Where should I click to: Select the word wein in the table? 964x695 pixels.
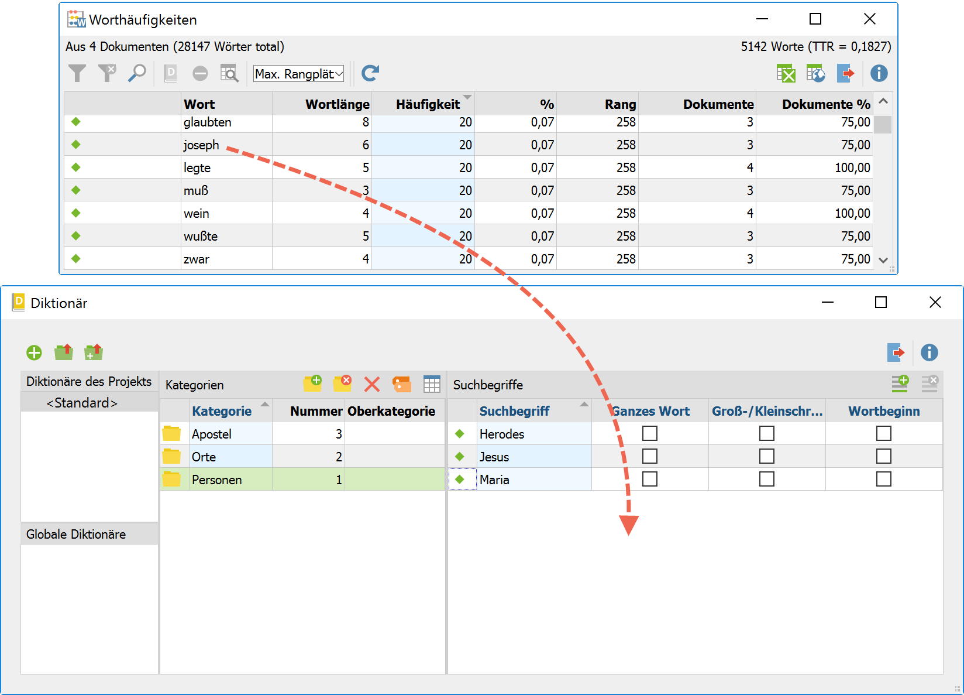tap(196, 213)
